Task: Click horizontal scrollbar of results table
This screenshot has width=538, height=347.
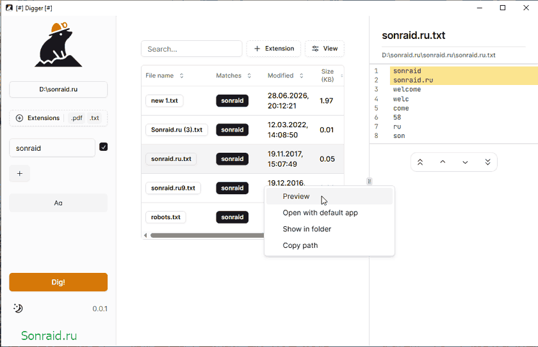Action: pos(208,235)
